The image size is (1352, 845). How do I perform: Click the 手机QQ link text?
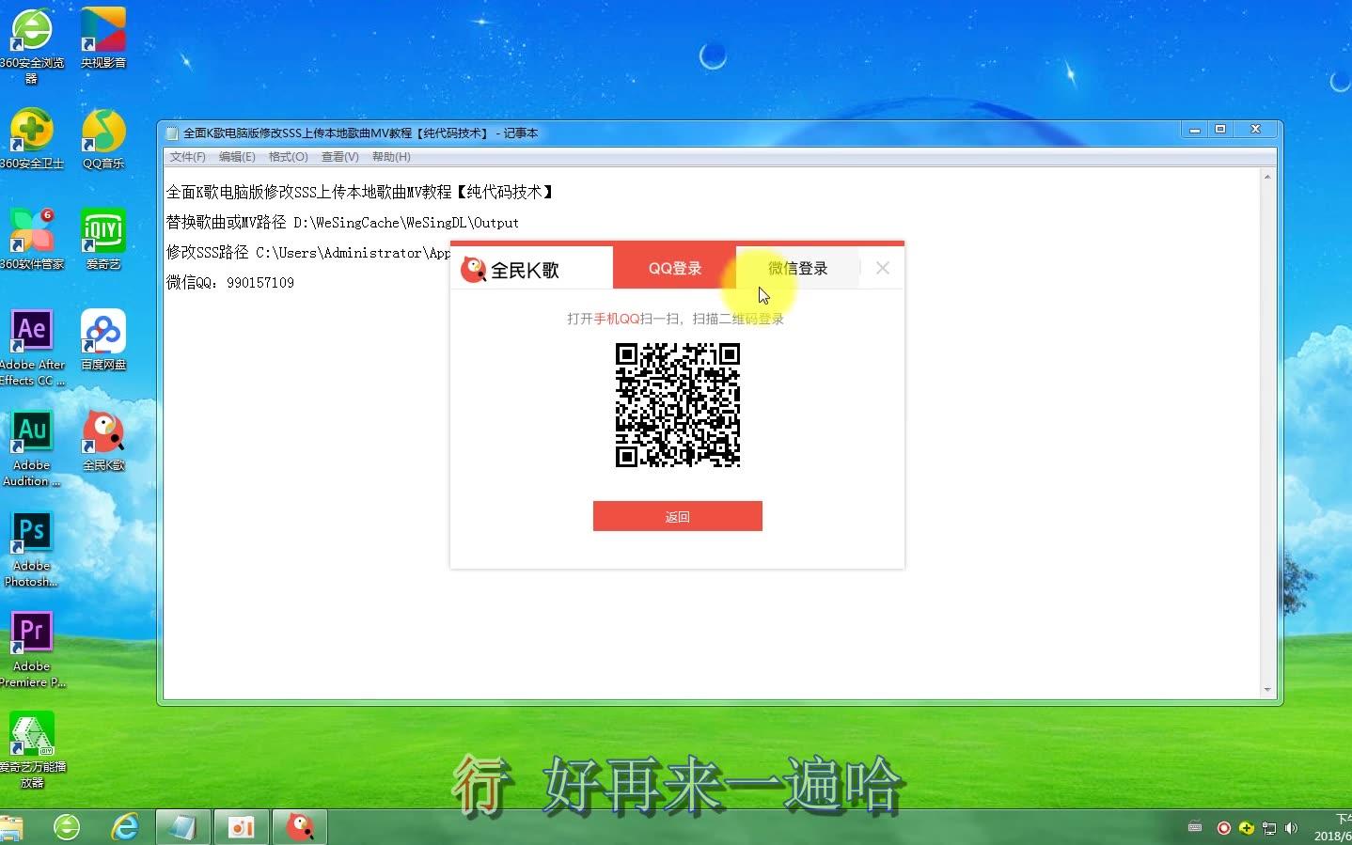click(617, 319)
